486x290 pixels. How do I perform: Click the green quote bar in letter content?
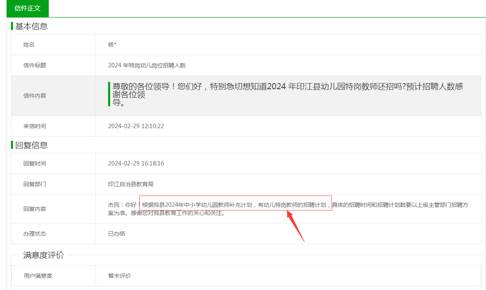(109, 94)
